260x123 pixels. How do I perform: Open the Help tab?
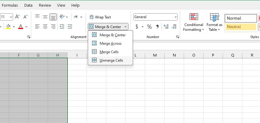(x=75, y=5)
